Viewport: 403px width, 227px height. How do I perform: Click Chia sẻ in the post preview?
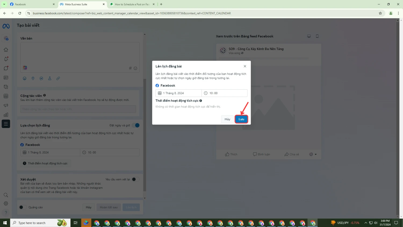tap(292, 154)
